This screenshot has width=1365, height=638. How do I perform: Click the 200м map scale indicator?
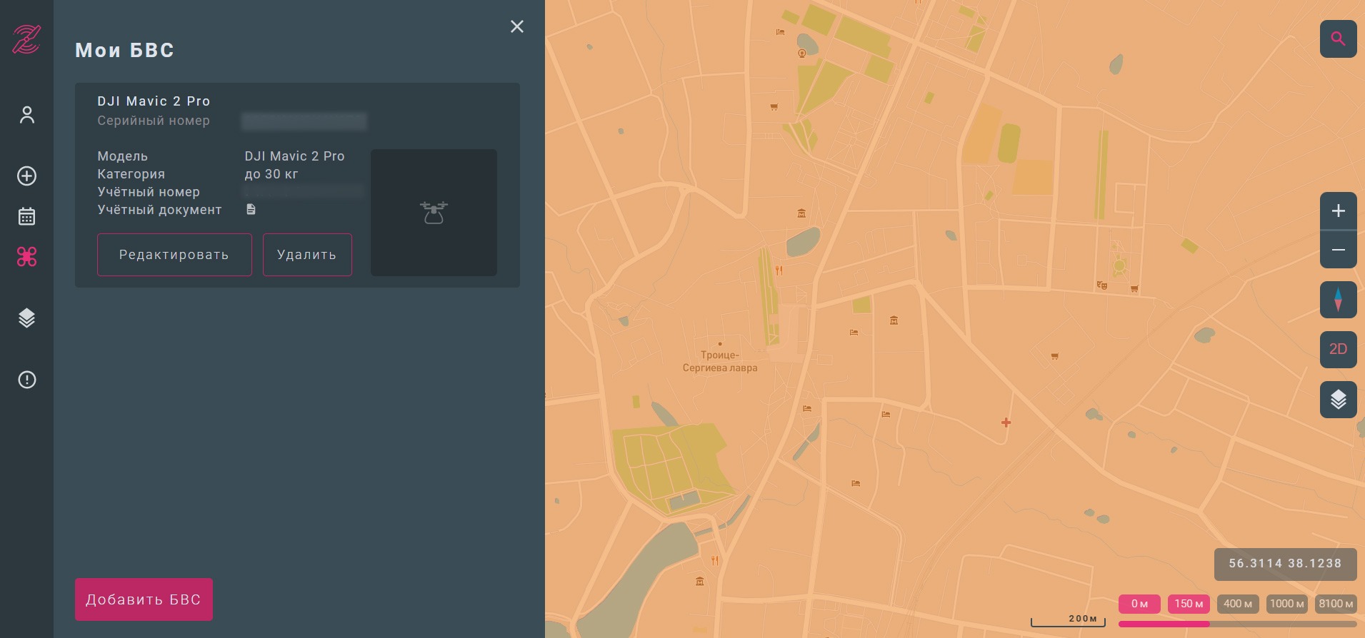point(1069,622)
